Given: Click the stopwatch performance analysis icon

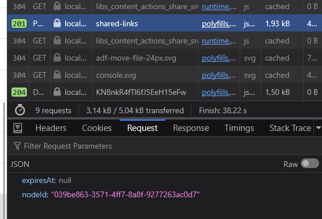Looking at the screenshot, I should coord(20,110).
